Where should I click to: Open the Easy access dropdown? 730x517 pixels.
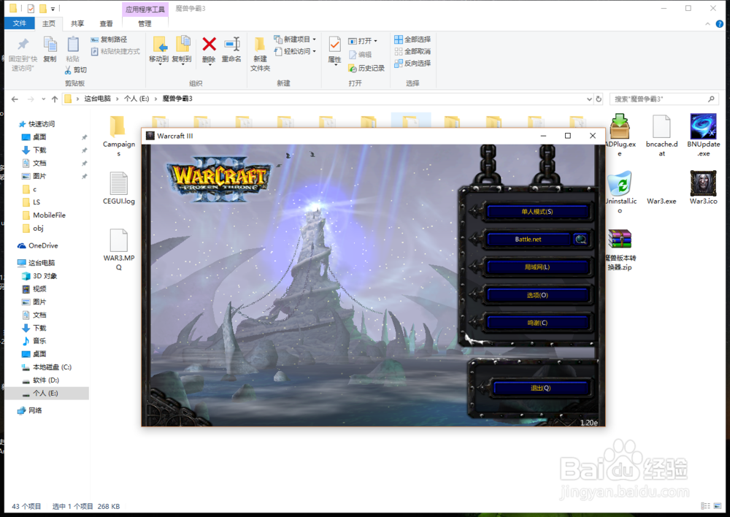click(295, 51)
